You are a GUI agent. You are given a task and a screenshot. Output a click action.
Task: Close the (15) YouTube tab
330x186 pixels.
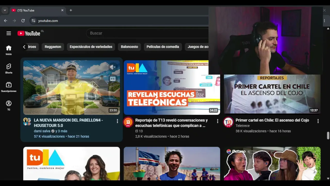pyautogui.click(x=62, y=10)
